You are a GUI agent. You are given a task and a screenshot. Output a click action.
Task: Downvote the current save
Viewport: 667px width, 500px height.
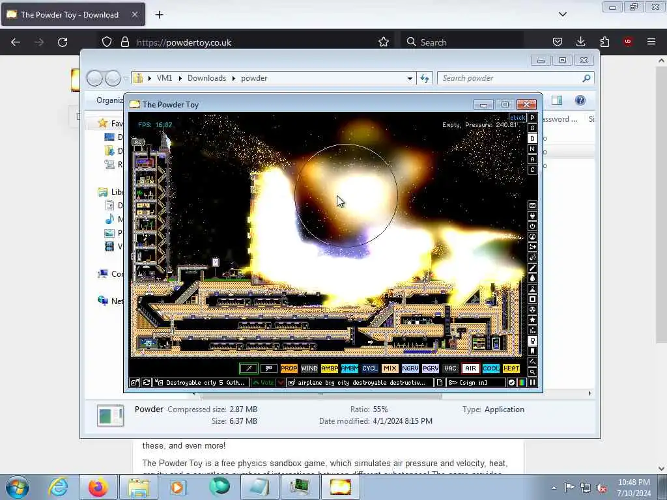point(281,383)
